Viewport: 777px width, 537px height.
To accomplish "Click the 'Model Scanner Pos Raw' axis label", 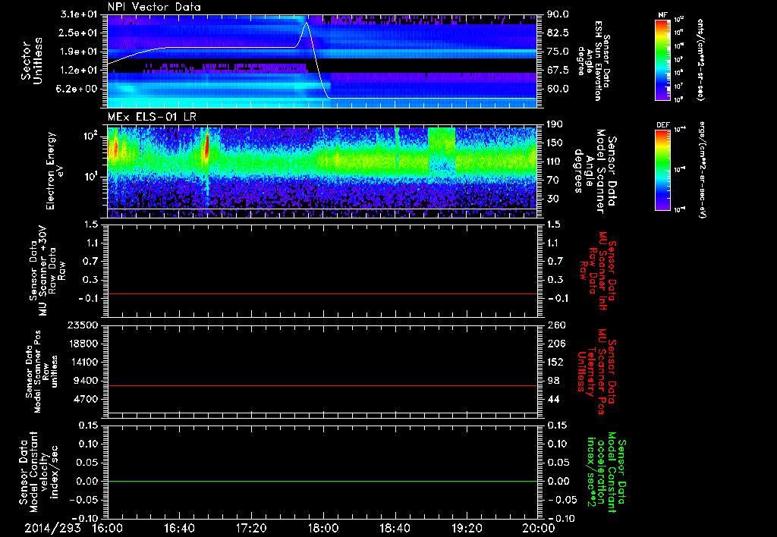I will [42, 372].
